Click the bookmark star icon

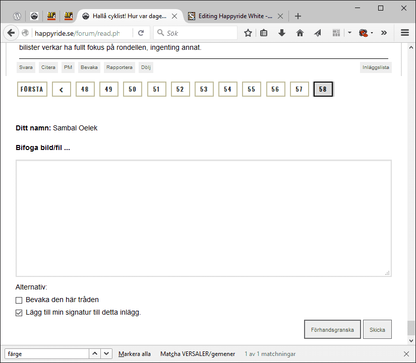coord(248,33)
